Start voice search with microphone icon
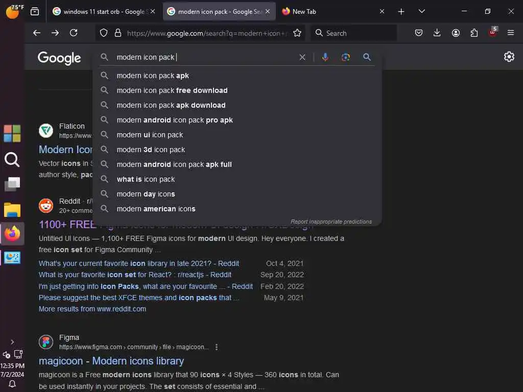 point(325,57)
